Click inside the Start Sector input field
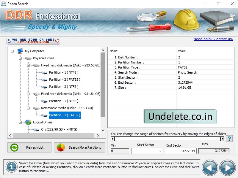This screenshot has width=238, height=178. coord(147,151)
